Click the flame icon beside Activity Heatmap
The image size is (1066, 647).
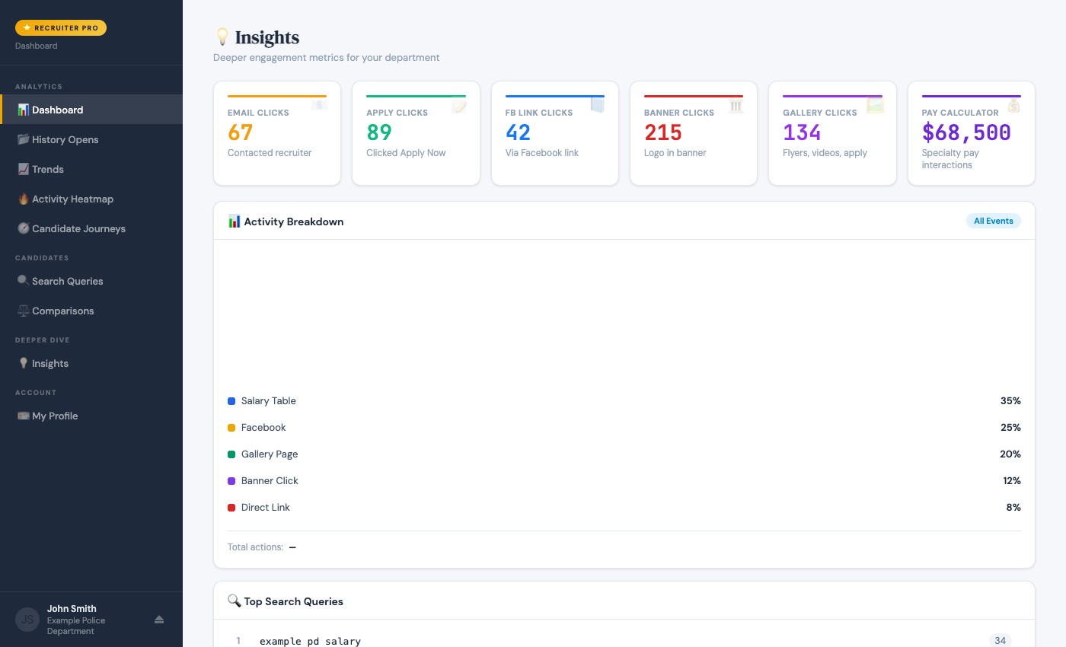(24, 199)
